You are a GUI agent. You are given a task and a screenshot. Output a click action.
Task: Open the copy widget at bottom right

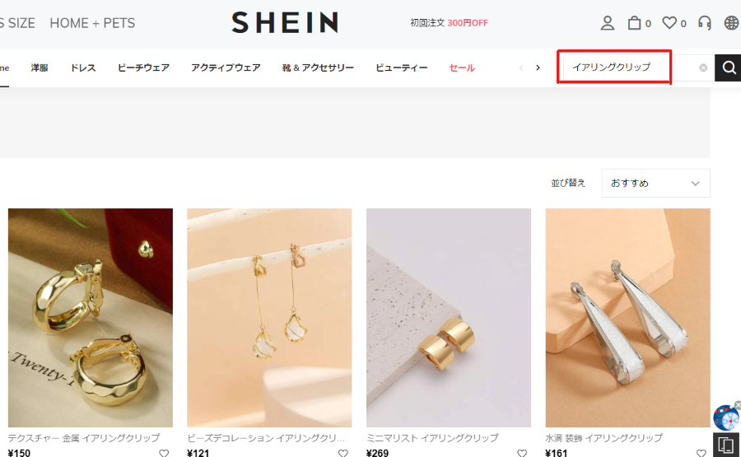725,445
